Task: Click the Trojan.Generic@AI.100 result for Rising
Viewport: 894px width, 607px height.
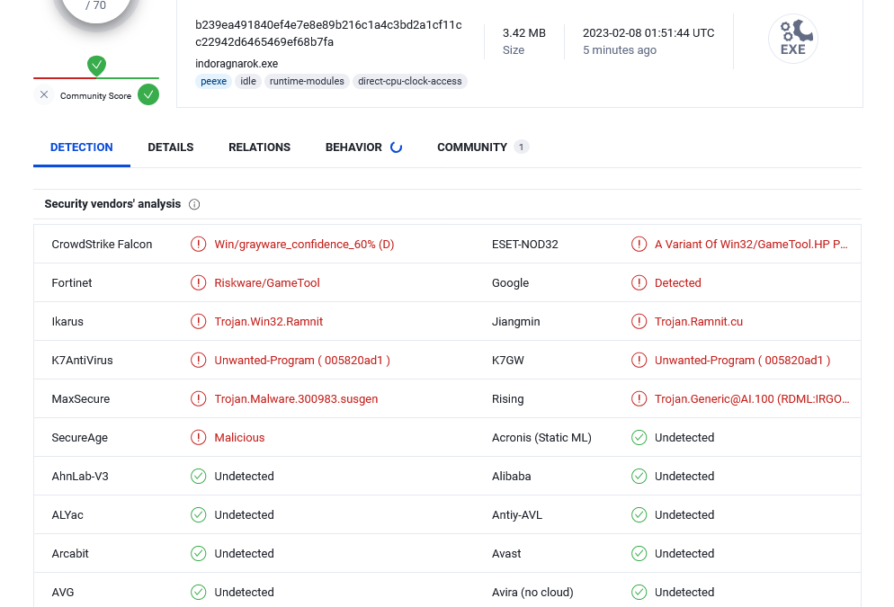Action: click(x=752, y=399)
